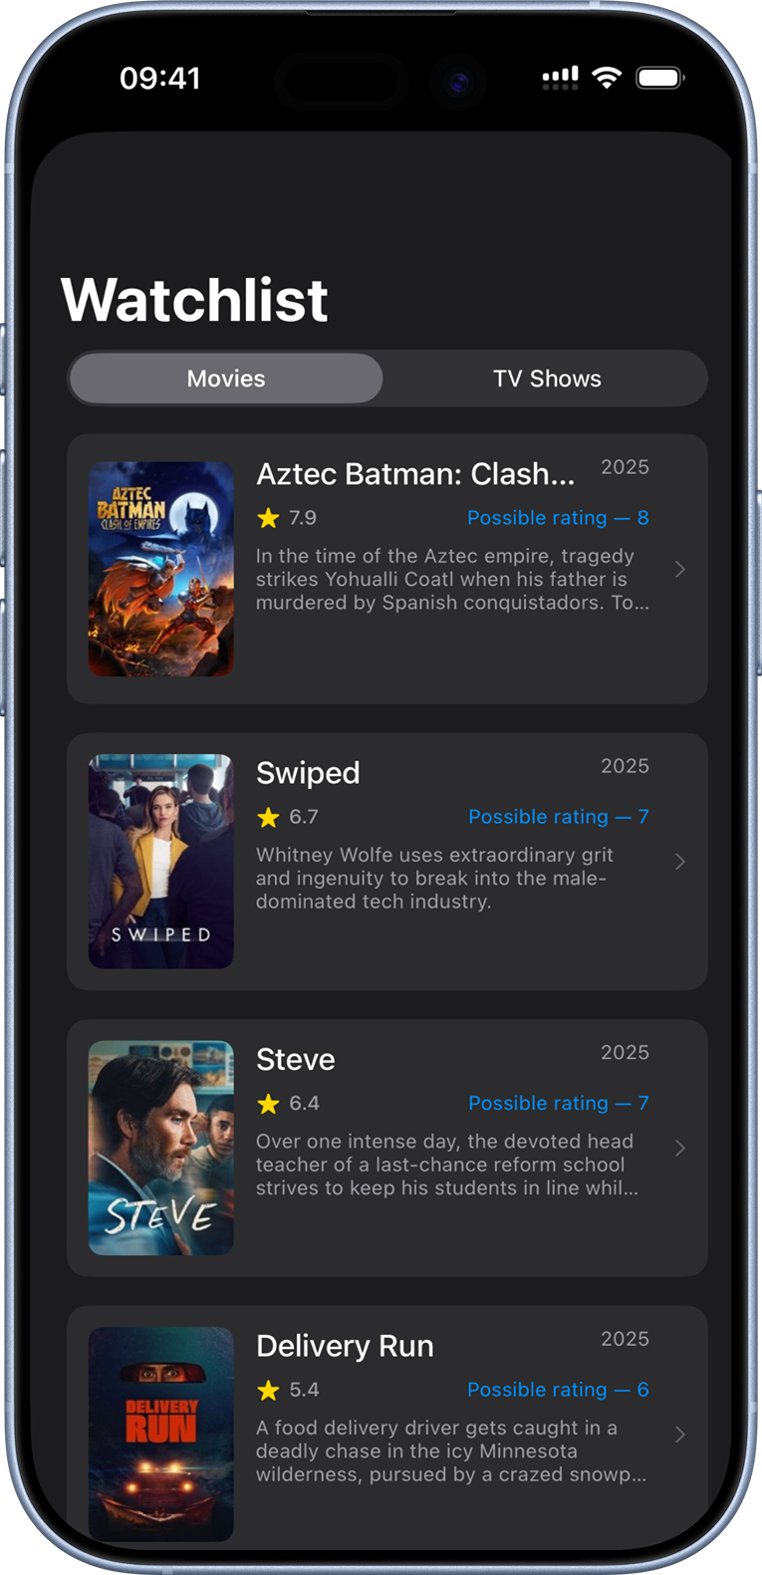Open the Steve movie poster

click(161, 1148)
